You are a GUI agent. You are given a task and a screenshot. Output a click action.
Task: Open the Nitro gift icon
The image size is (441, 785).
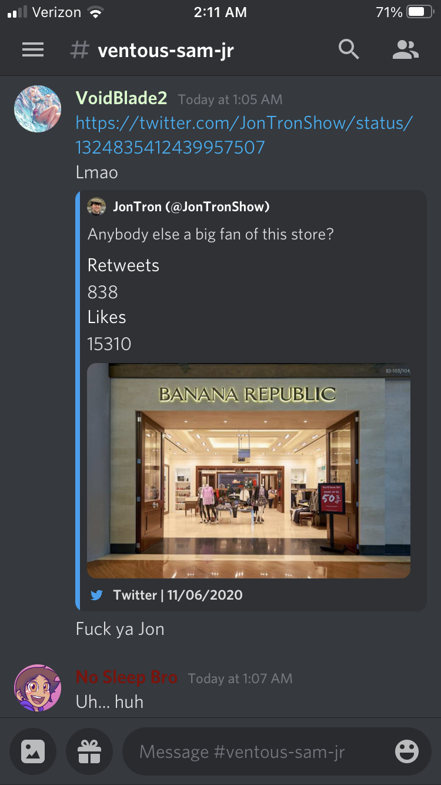[x=89, y=751]
